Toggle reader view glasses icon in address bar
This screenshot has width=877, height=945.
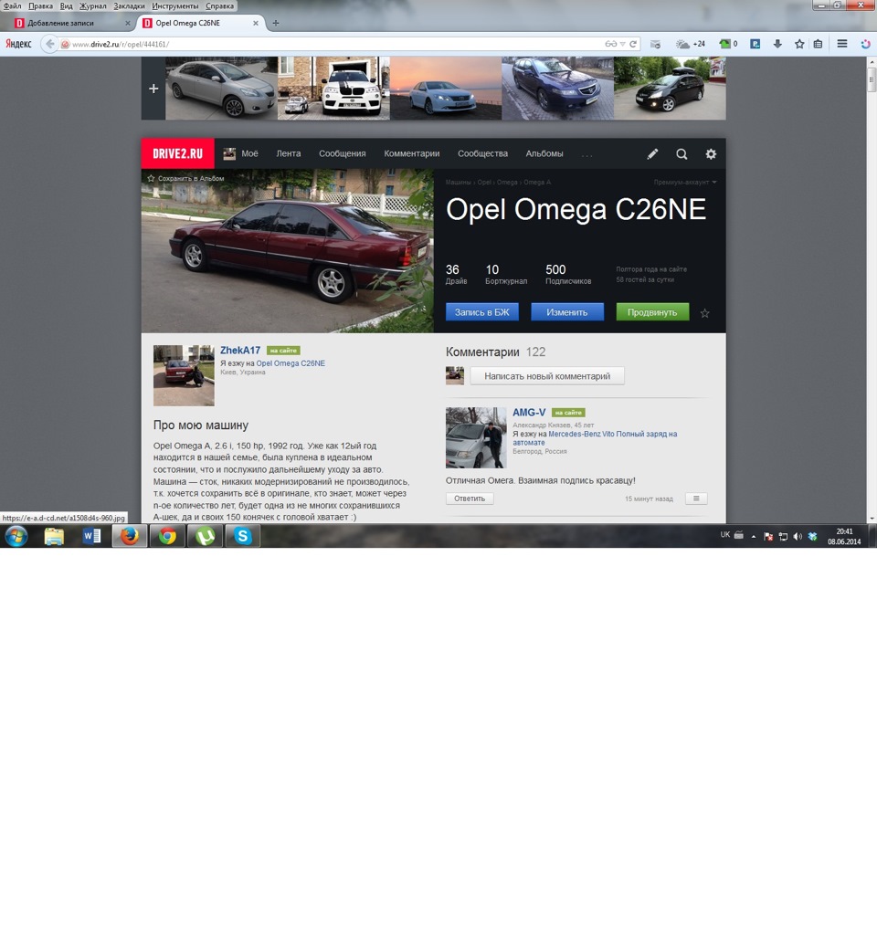pos(611,44)
